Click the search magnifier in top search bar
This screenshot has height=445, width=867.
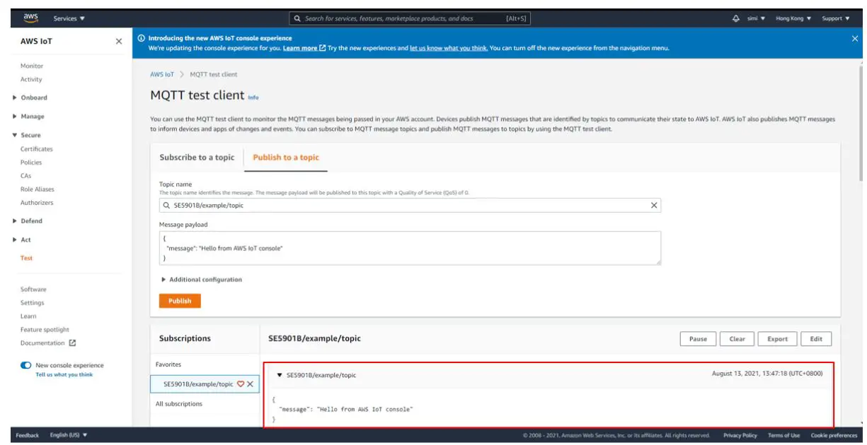point(299,18)
